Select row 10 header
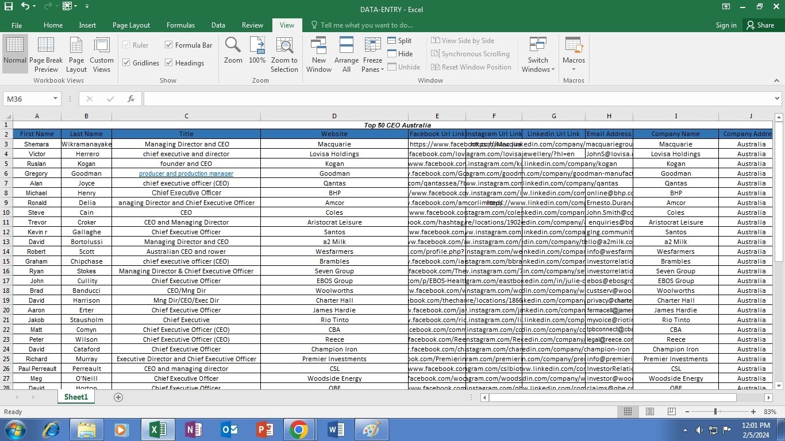Viewport: 785px width, 441px height. pyautogui.click(x=6, y=212)
